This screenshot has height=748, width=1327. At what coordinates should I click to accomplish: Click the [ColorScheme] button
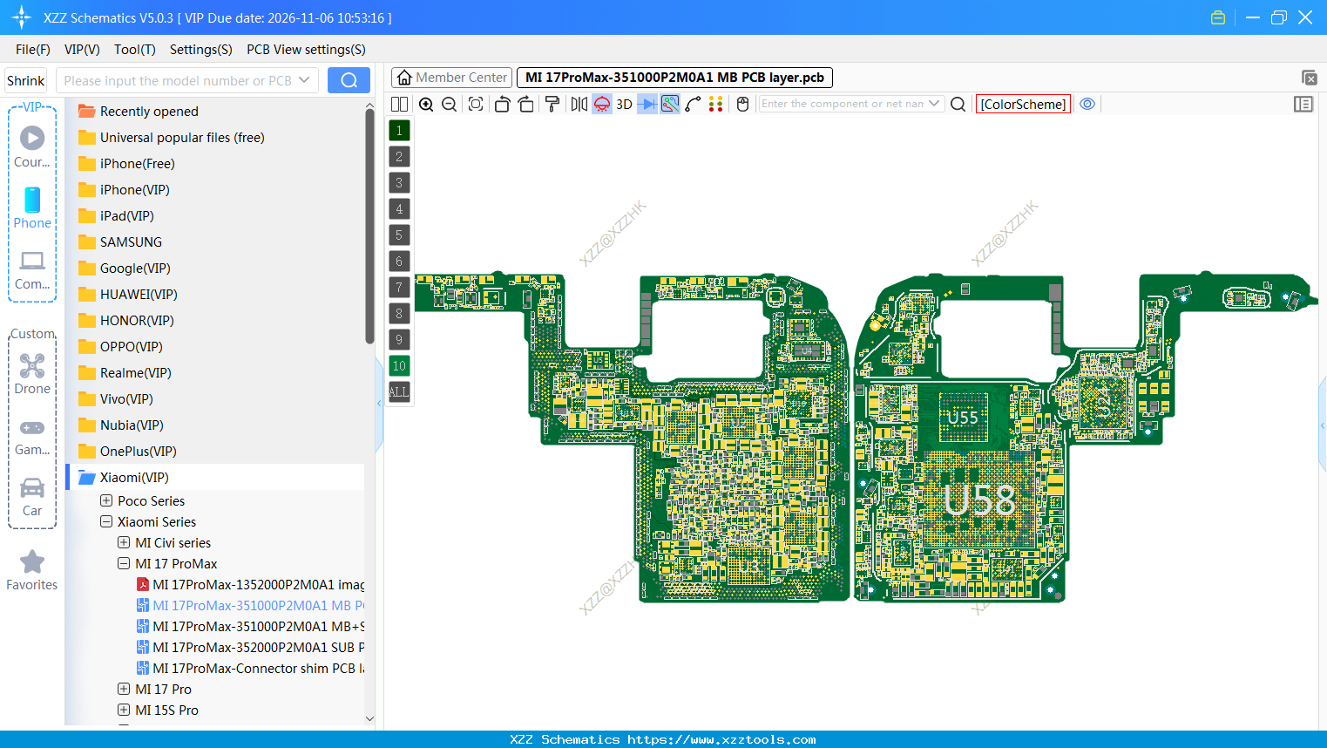[x=1023, y=104]
